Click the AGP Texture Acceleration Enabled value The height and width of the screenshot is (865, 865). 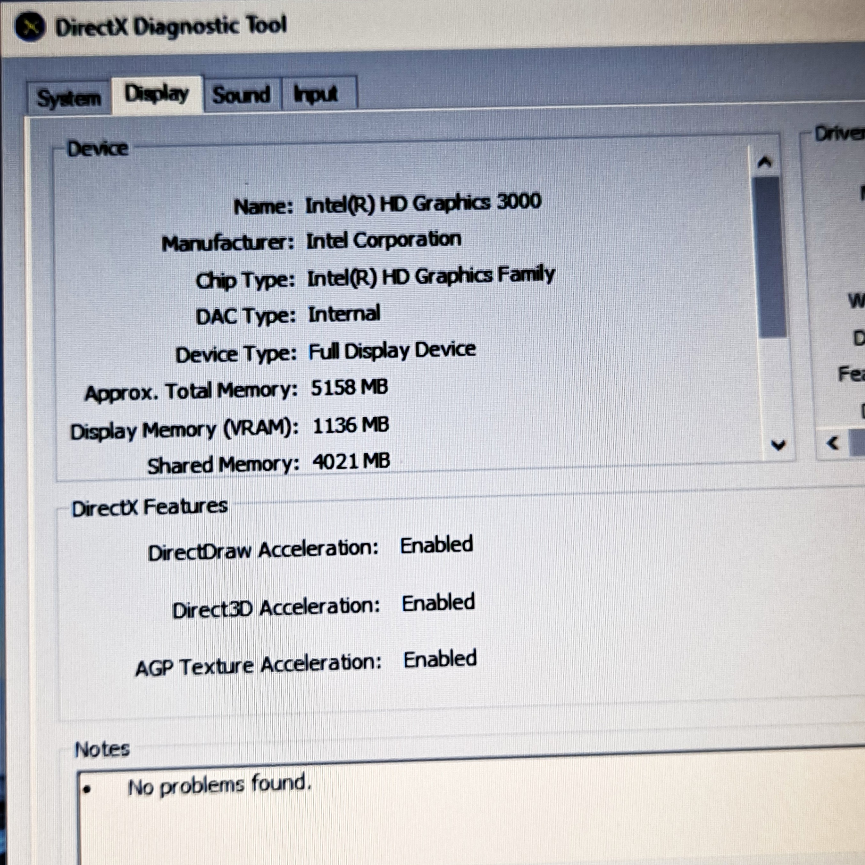tap(440, 659)
